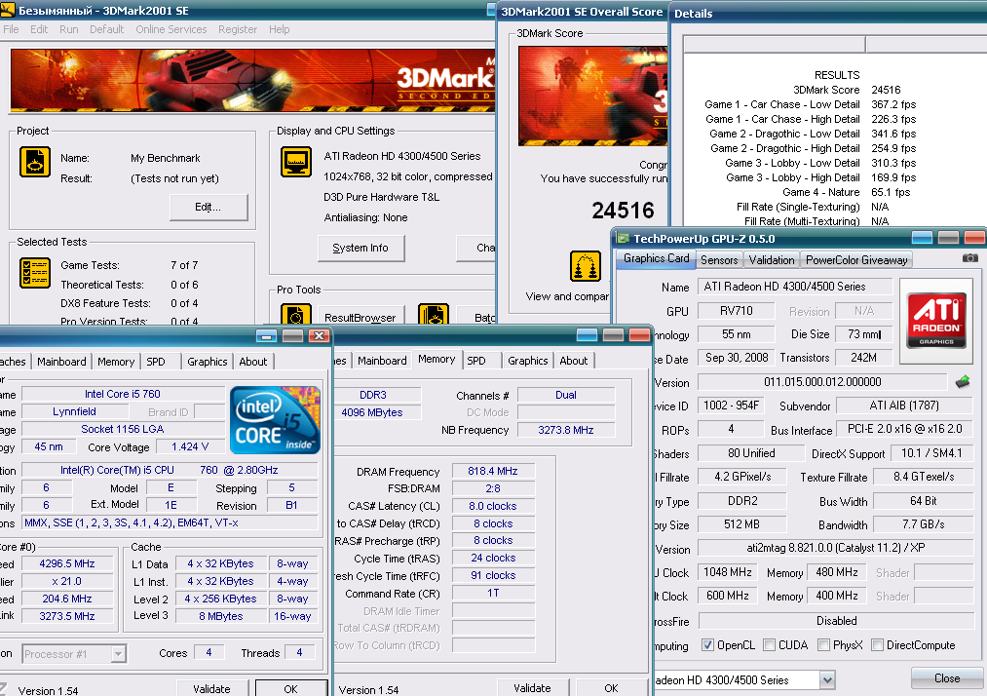
Task: Click the BIOS save chip icon in GPU-Z
Action: point(963,382)
